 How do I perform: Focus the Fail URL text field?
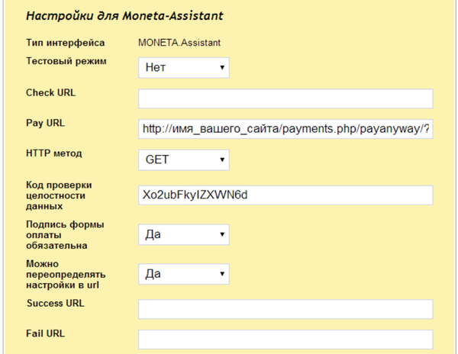pyautogui.click(x=285, y=340)
